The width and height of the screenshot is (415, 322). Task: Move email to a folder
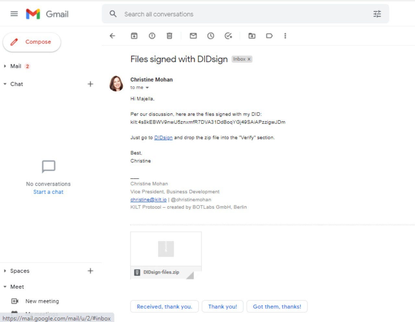252,36
